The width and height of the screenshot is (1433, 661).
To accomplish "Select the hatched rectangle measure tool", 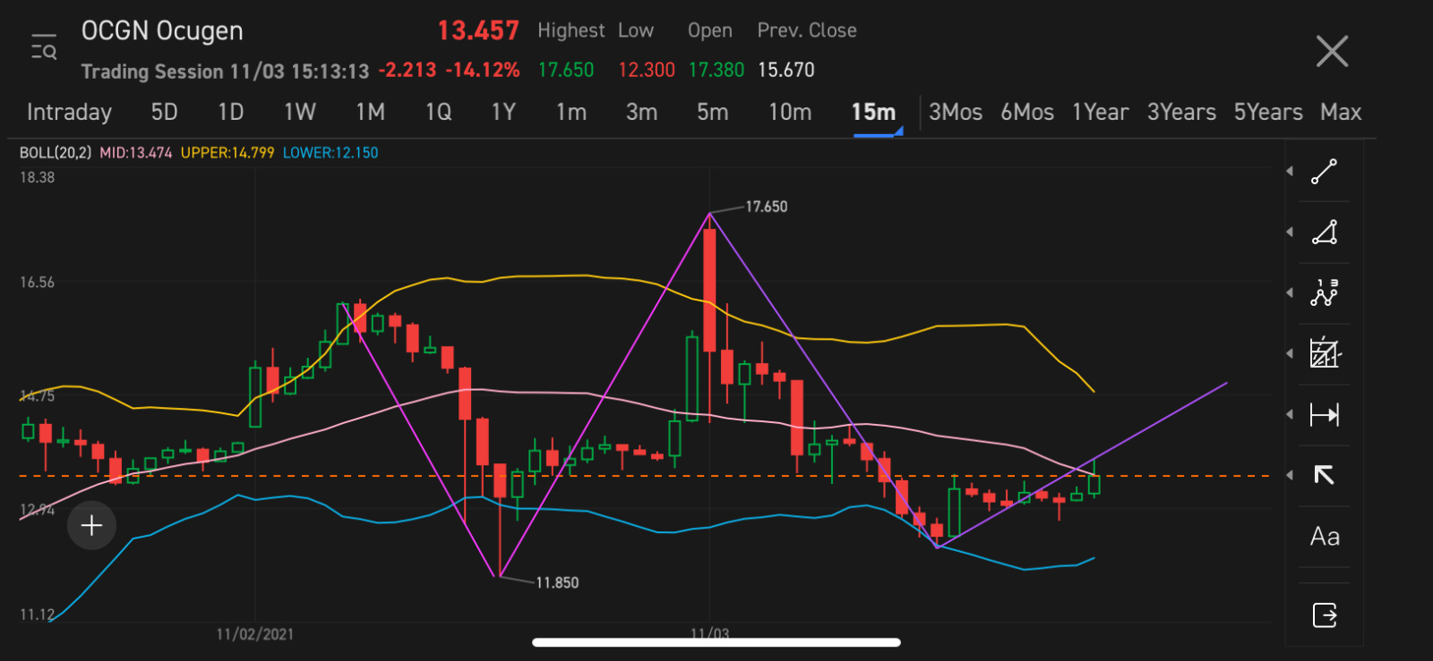I will [x=1324, y=353].
